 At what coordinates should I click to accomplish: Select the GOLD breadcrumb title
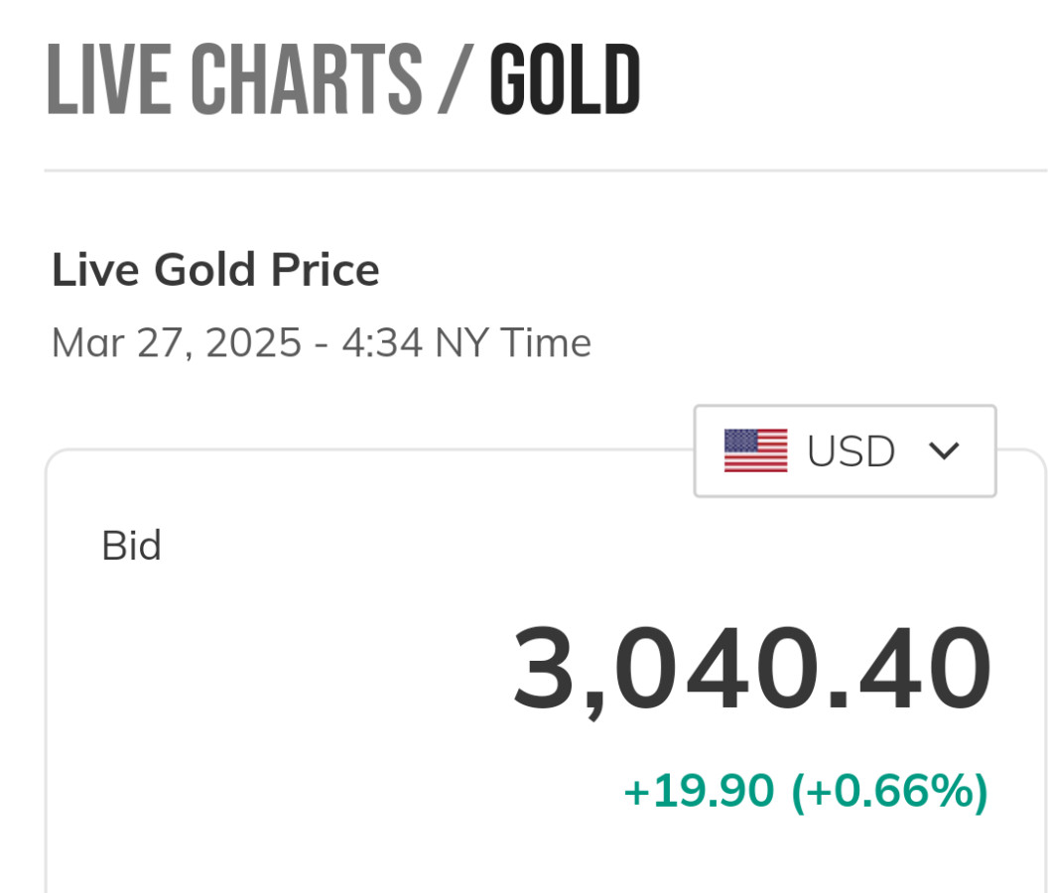[x=565, y=79]
